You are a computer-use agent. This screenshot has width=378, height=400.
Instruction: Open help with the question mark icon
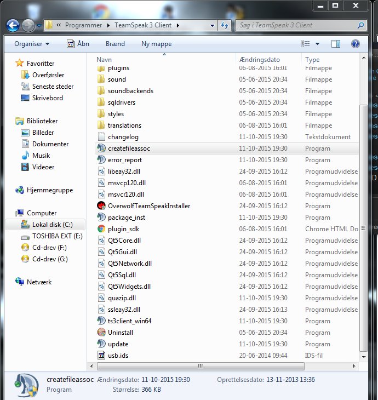pos(356,44)
